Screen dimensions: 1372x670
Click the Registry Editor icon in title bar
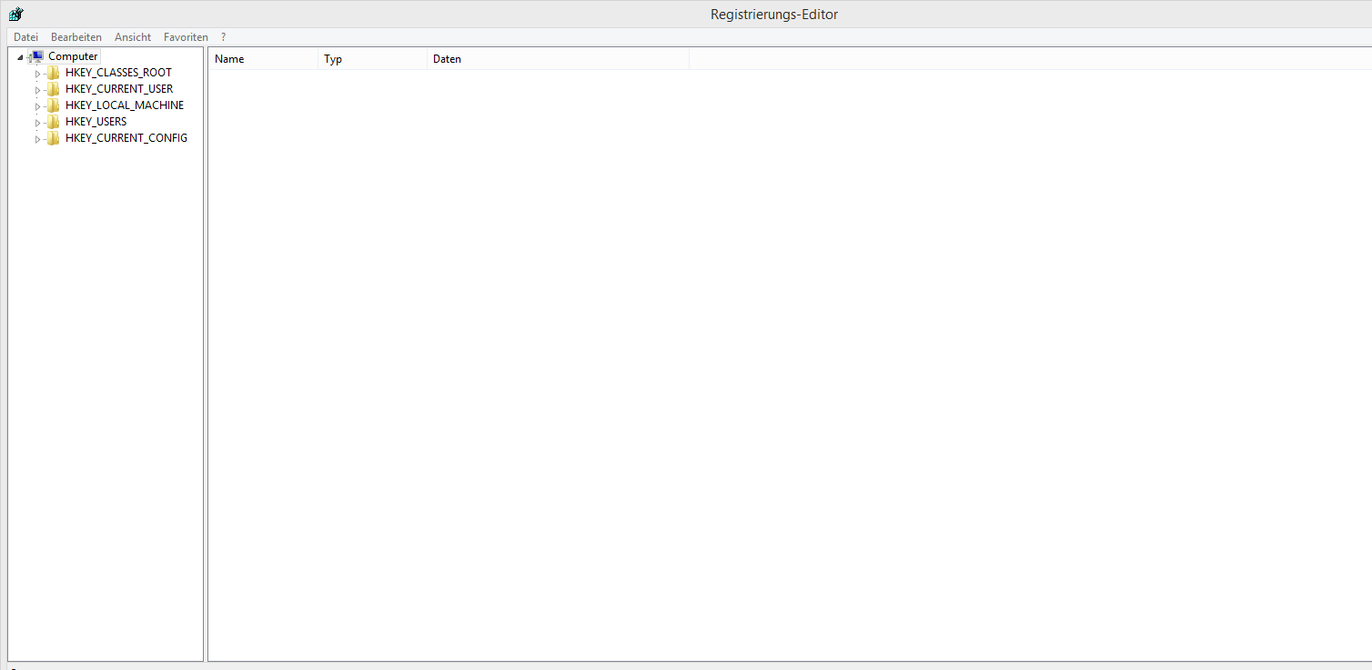(x=15, y=14)
